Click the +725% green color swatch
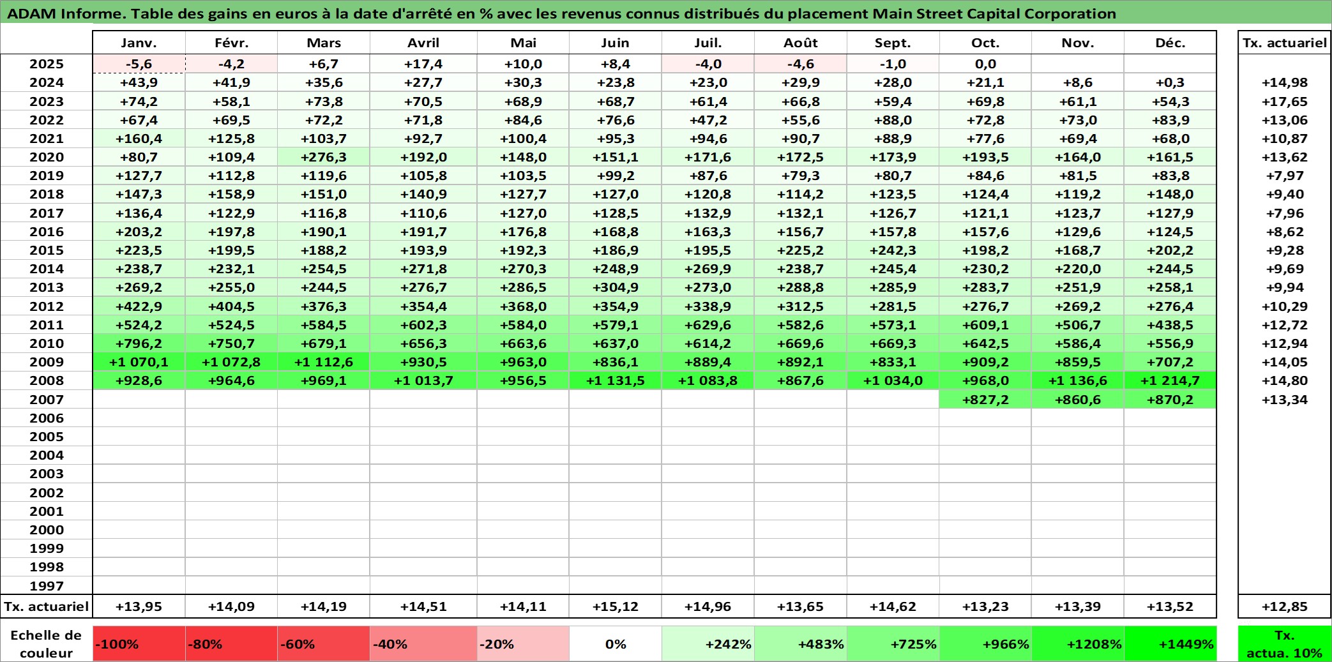Viewport: 1332px width, 662px height. 893,643
